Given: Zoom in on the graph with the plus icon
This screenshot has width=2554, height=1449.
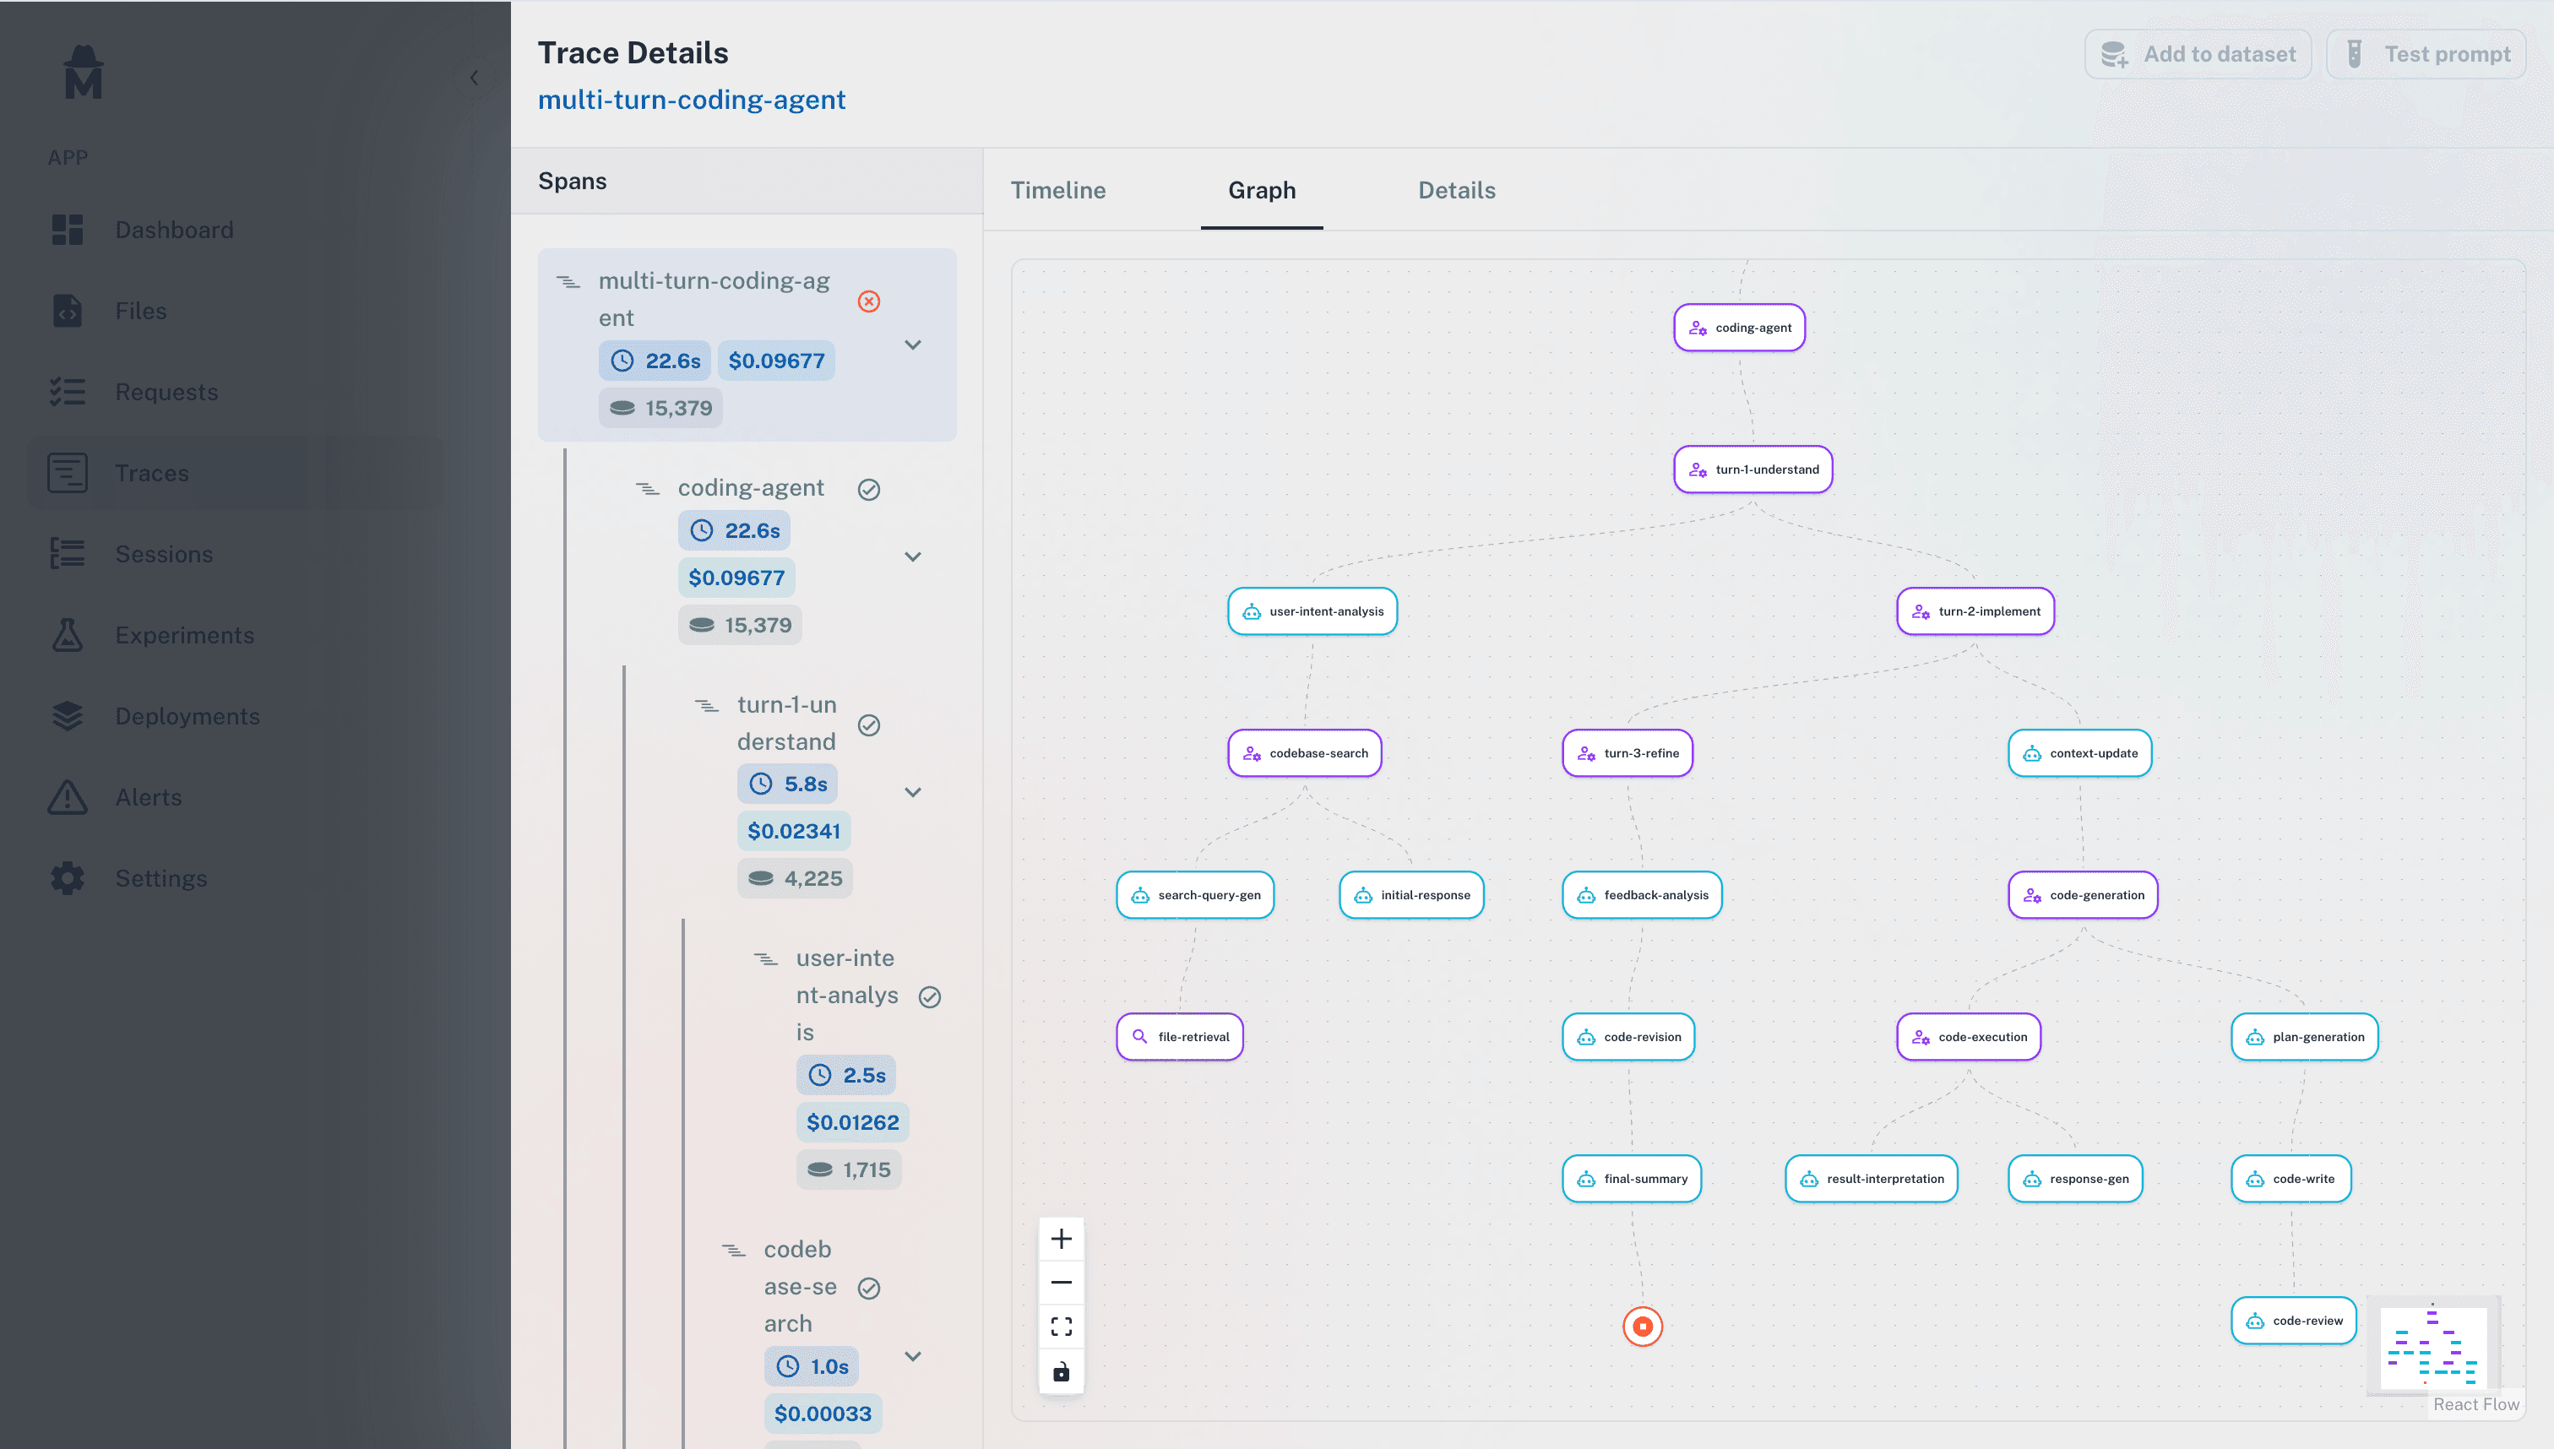Looking at the screenshot, I should click(x=1061, y=1239).
